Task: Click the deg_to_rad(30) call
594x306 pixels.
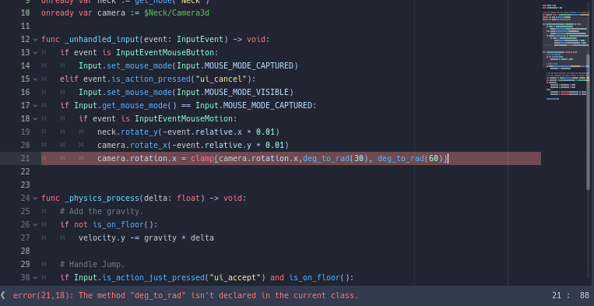Action: click(x=336, y=158)
